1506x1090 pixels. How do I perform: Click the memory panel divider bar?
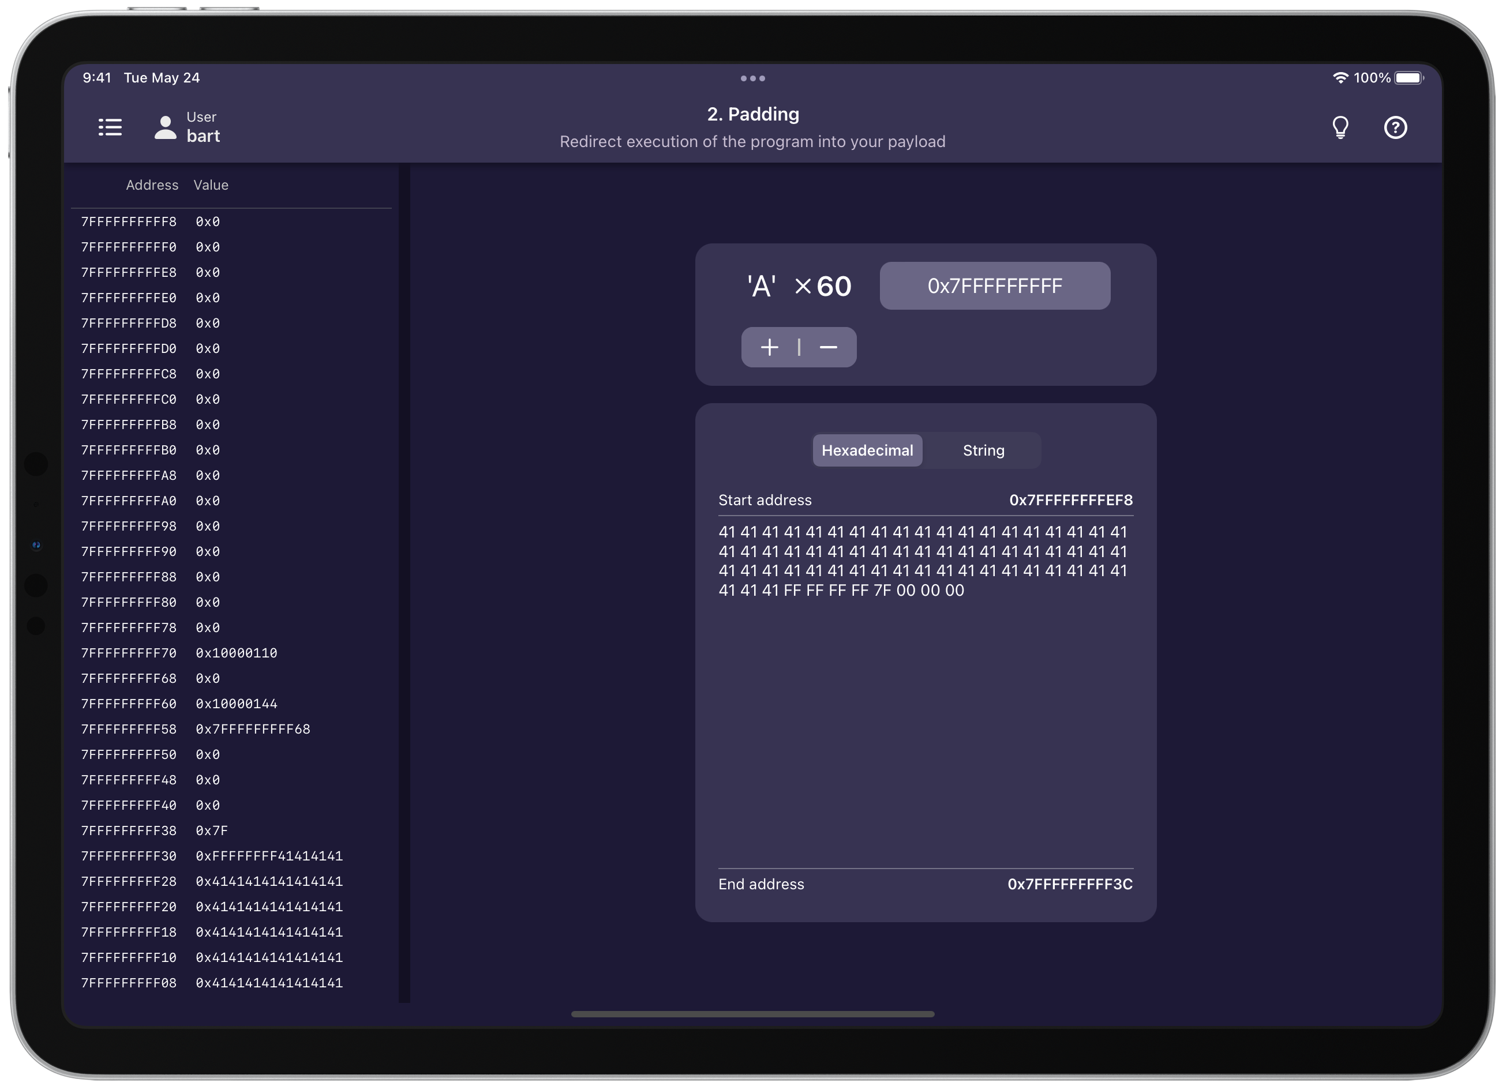(404, 584)
